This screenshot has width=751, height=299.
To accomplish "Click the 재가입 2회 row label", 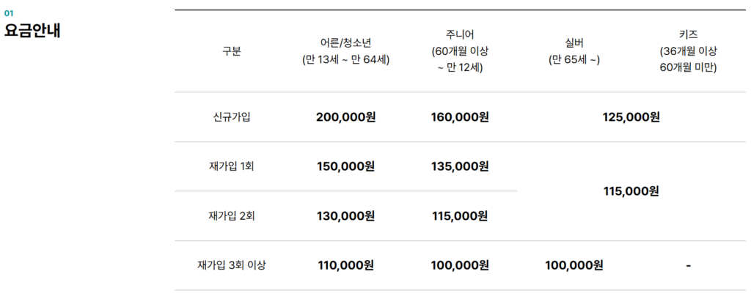I will [x=232, y=216].
